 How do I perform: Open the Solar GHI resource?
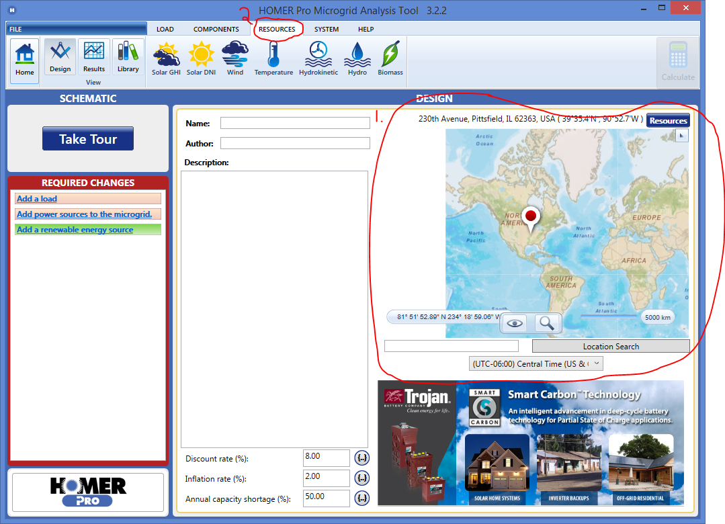[x=165, y=58]
